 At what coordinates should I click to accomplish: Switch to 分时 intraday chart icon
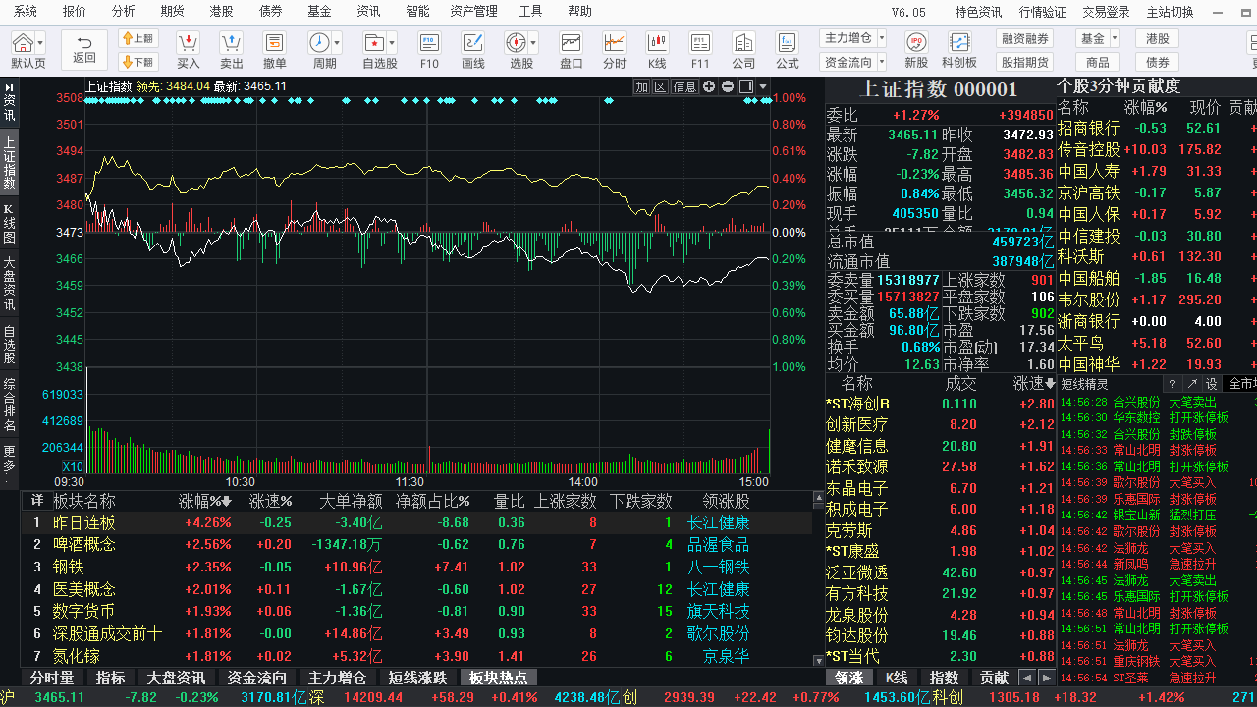click(614, 43)
